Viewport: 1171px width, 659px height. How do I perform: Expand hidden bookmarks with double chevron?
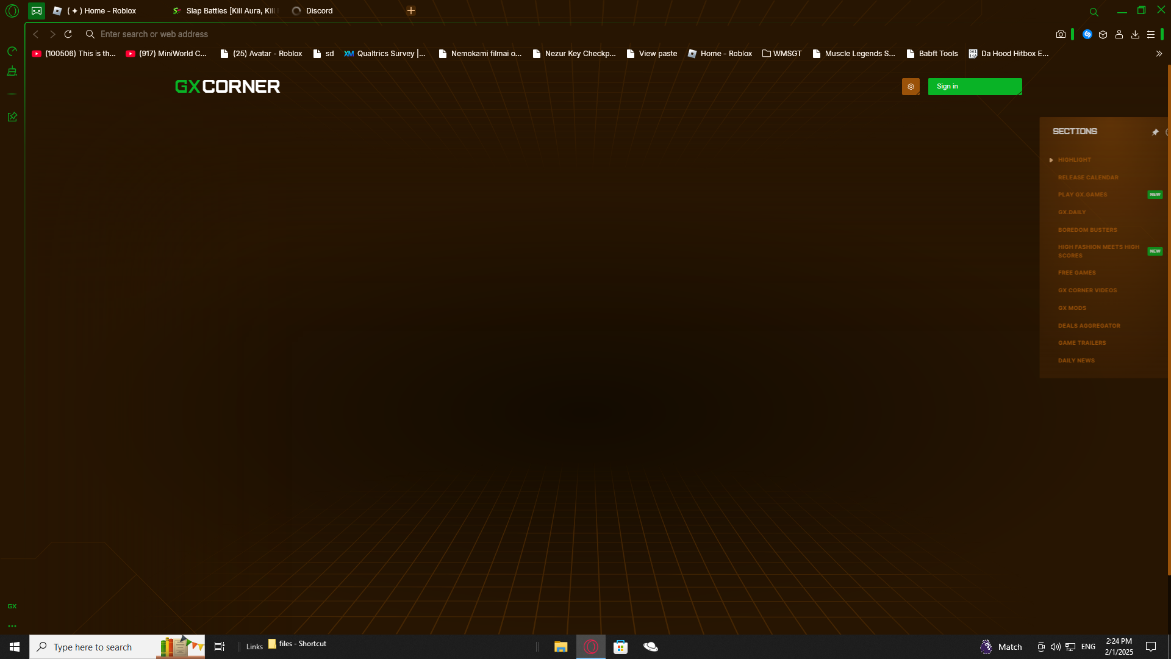coord(1159,54)
